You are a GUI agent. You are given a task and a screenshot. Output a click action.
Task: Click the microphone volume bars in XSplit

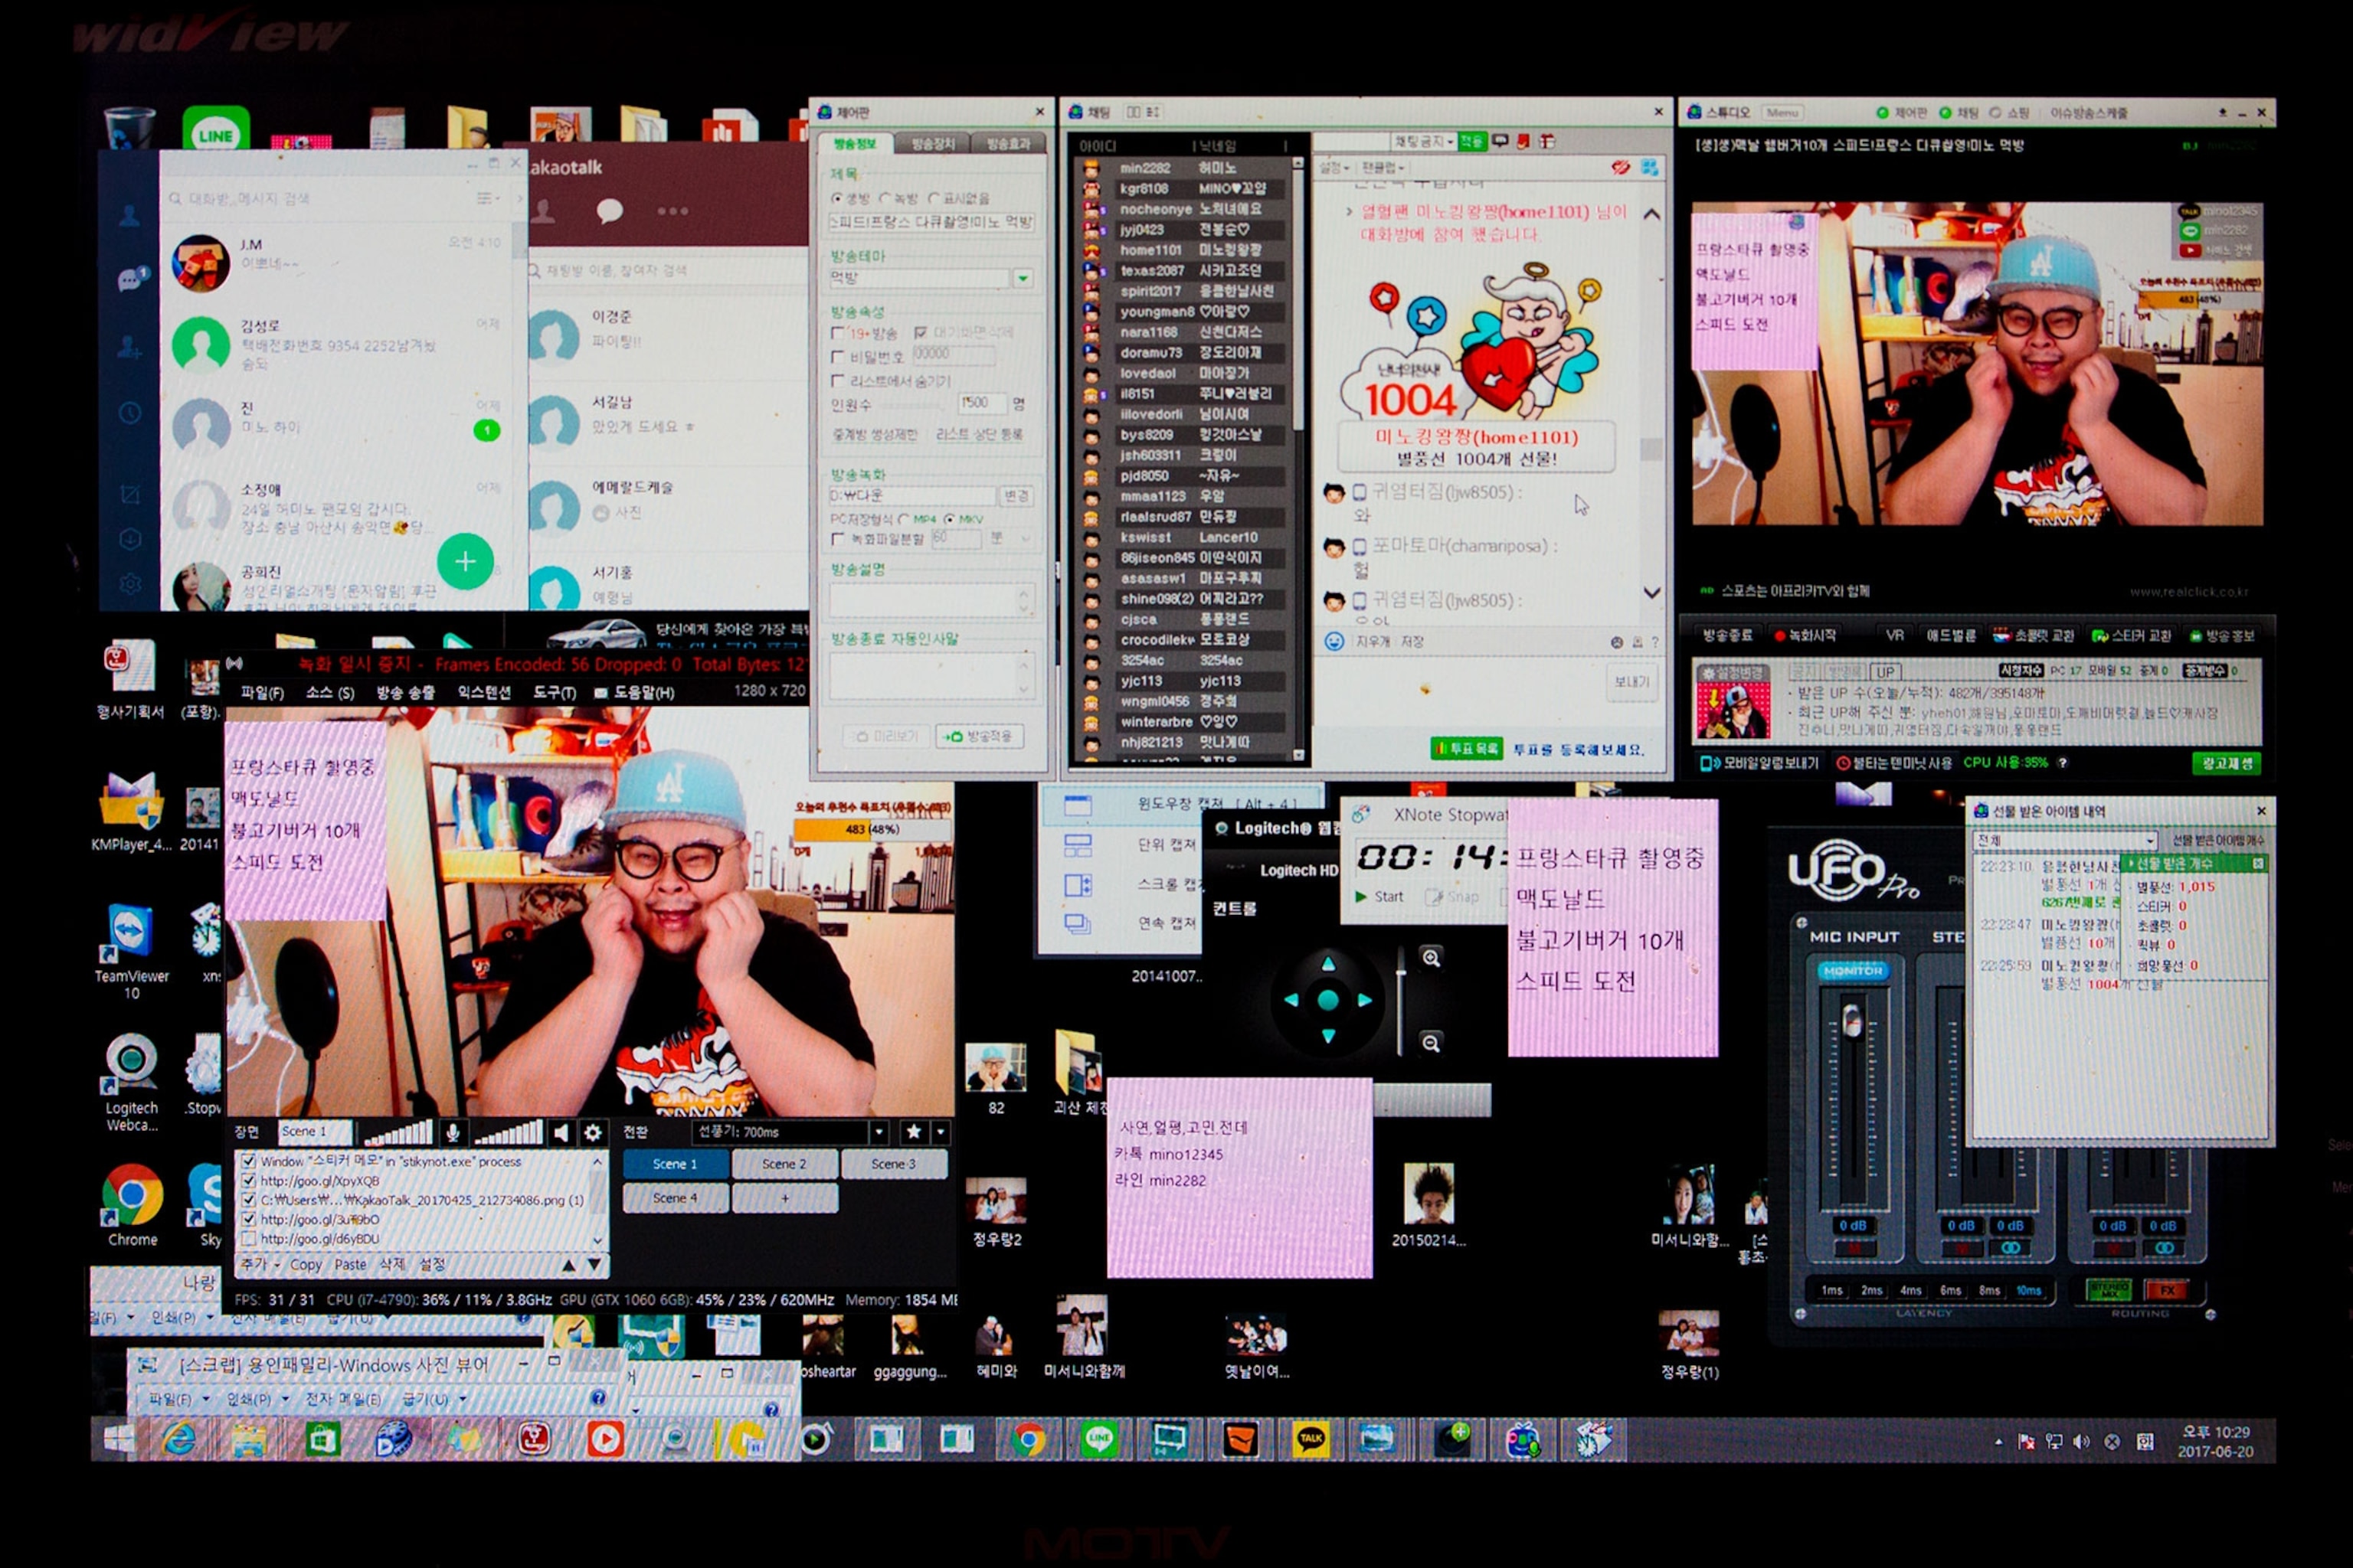click(398, 1132)
